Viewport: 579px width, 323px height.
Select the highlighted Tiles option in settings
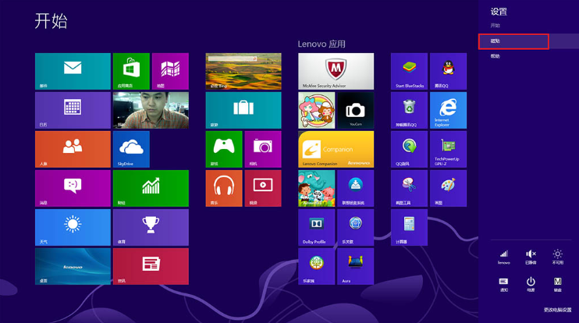(x=513, y=41)
